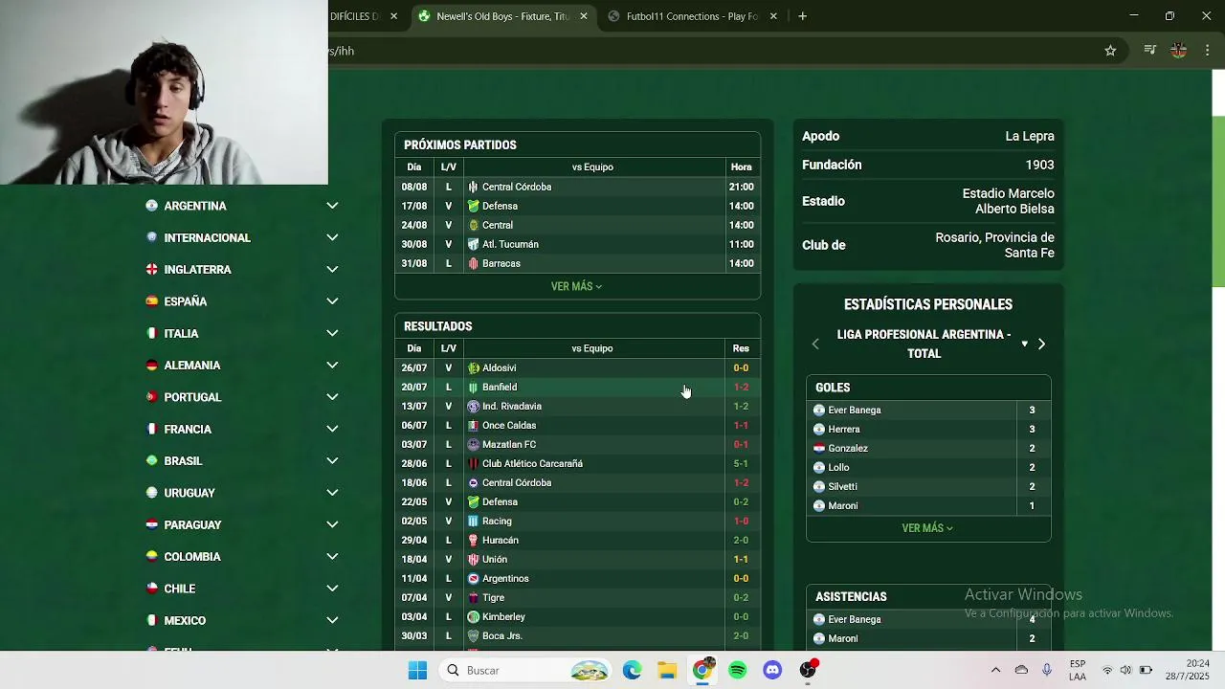This screenshot has height=689, width=1225.
Task: Click Atl. Tucumán team crest
Action: (473, 244)
